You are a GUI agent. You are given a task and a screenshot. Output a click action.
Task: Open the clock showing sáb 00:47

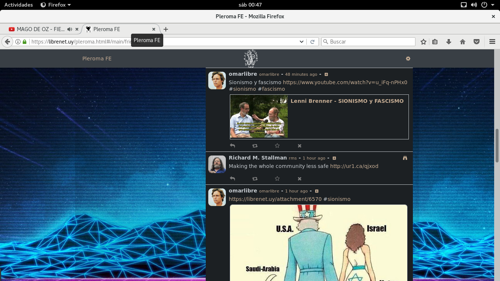(250, 5)
